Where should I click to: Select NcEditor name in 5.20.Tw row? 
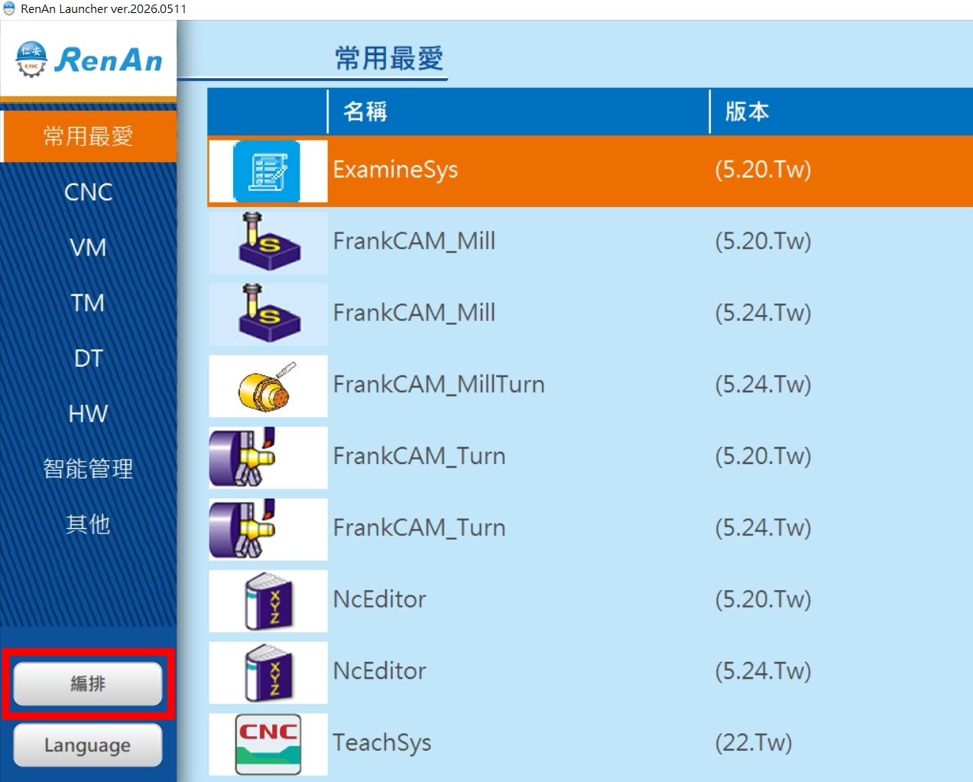380,599
